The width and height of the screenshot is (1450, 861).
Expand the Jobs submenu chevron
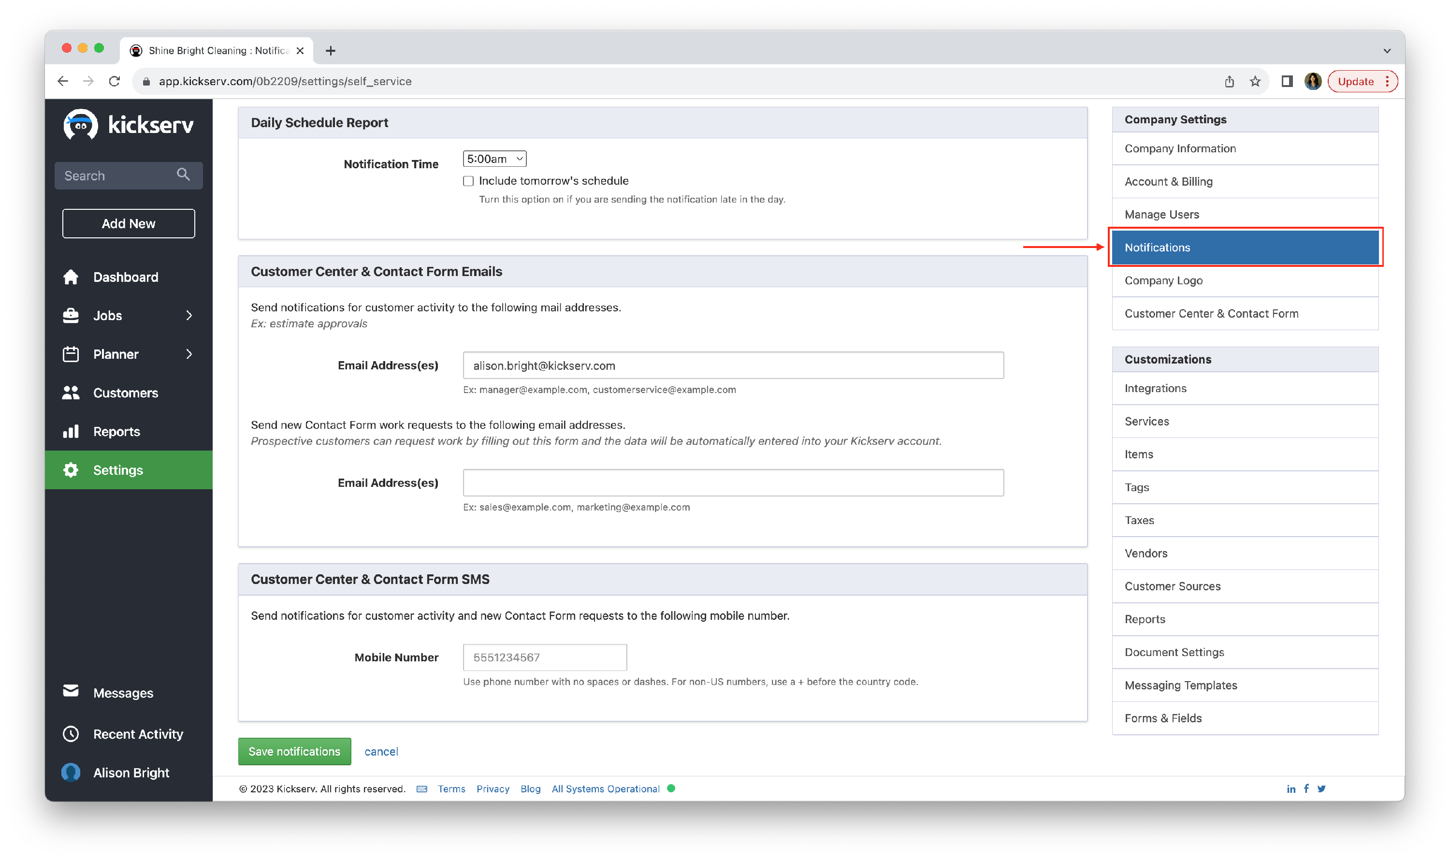click(189, 316)
